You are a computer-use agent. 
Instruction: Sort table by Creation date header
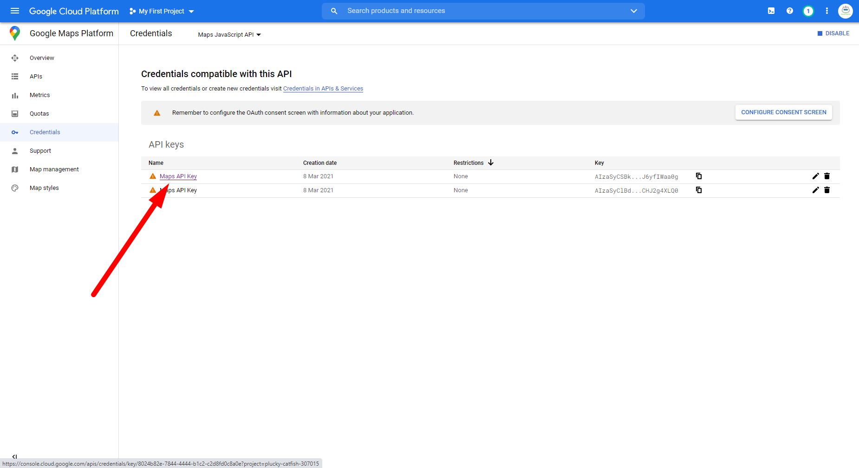320,163
